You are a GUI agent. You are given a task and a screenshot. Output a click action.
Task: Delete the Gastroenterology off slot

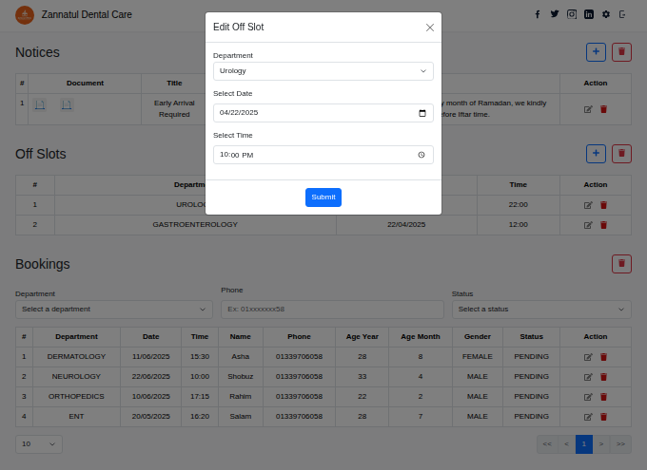tap(603, 225)
